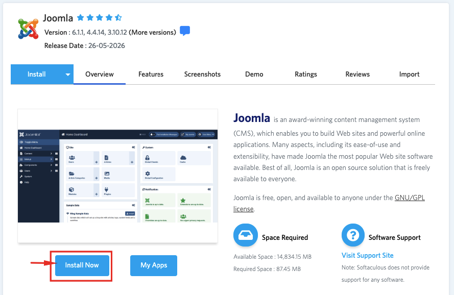Follow the Visit Support Site link

click(367, 255)
